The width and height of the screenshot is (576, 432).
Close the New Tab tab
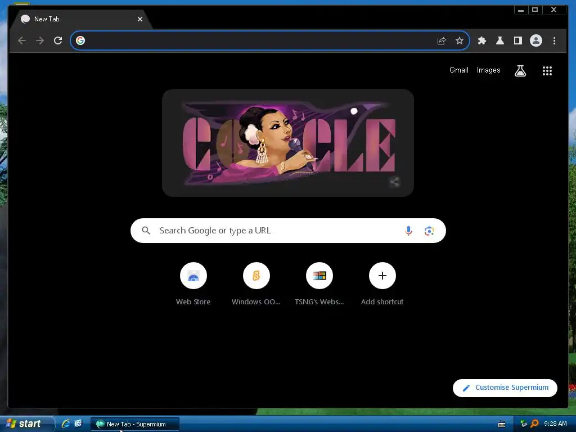coord(140,19)
